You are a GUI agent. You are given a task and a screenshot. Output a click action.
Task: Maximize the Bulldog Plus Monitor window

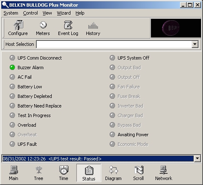coord(190,5)
